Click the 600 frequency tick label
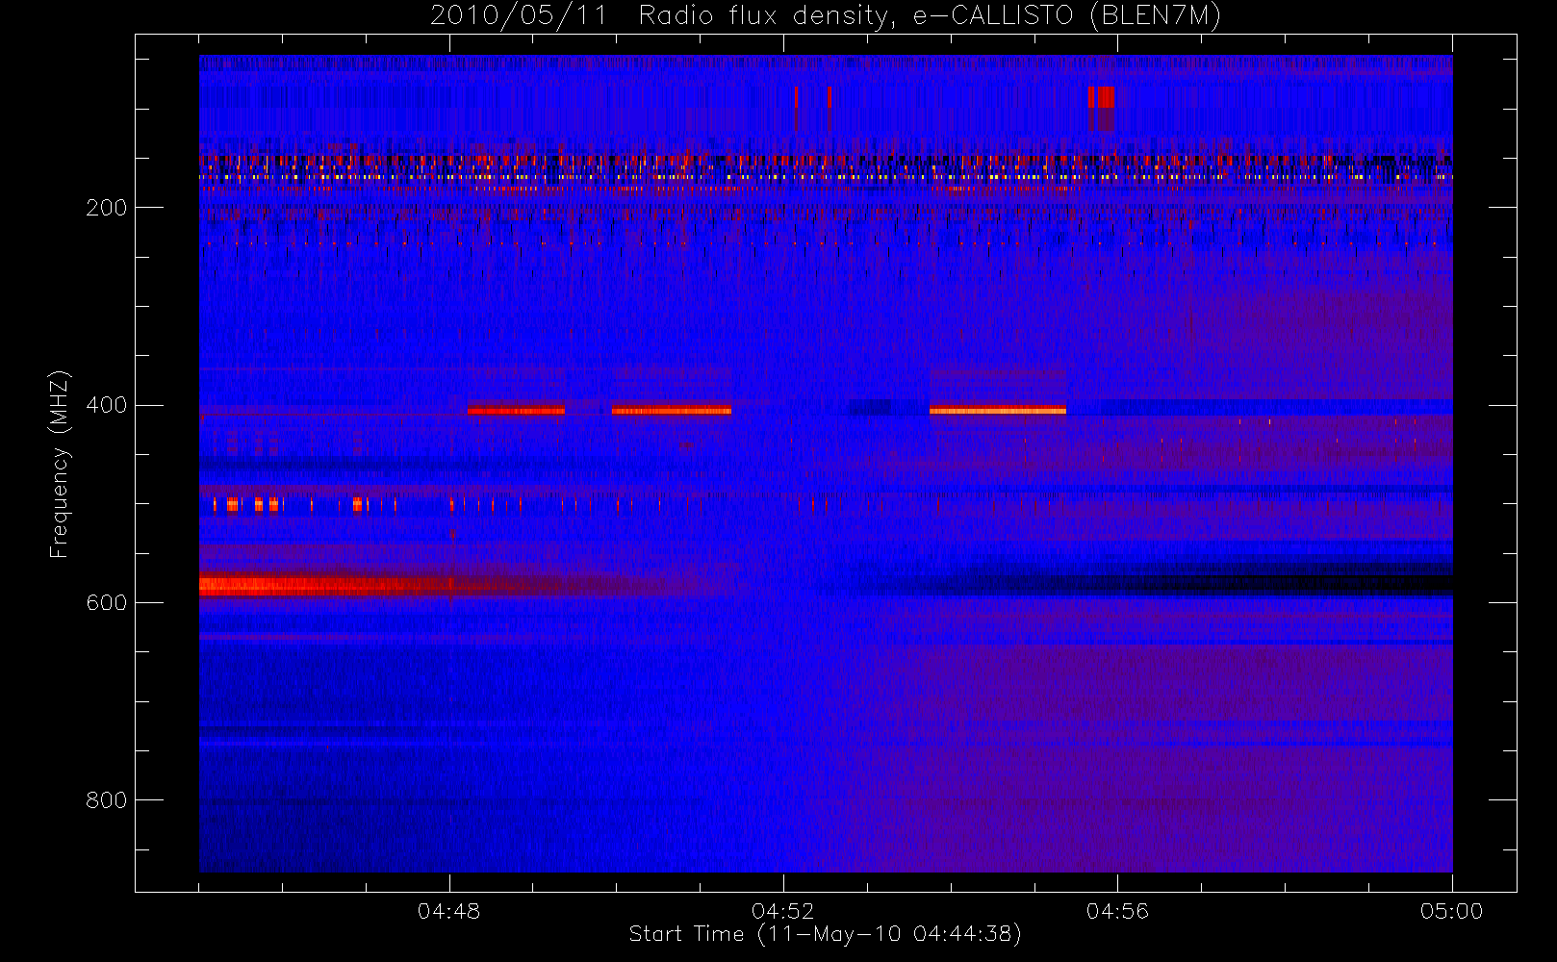Viewport: 1557px width, 962px height. 106,602
